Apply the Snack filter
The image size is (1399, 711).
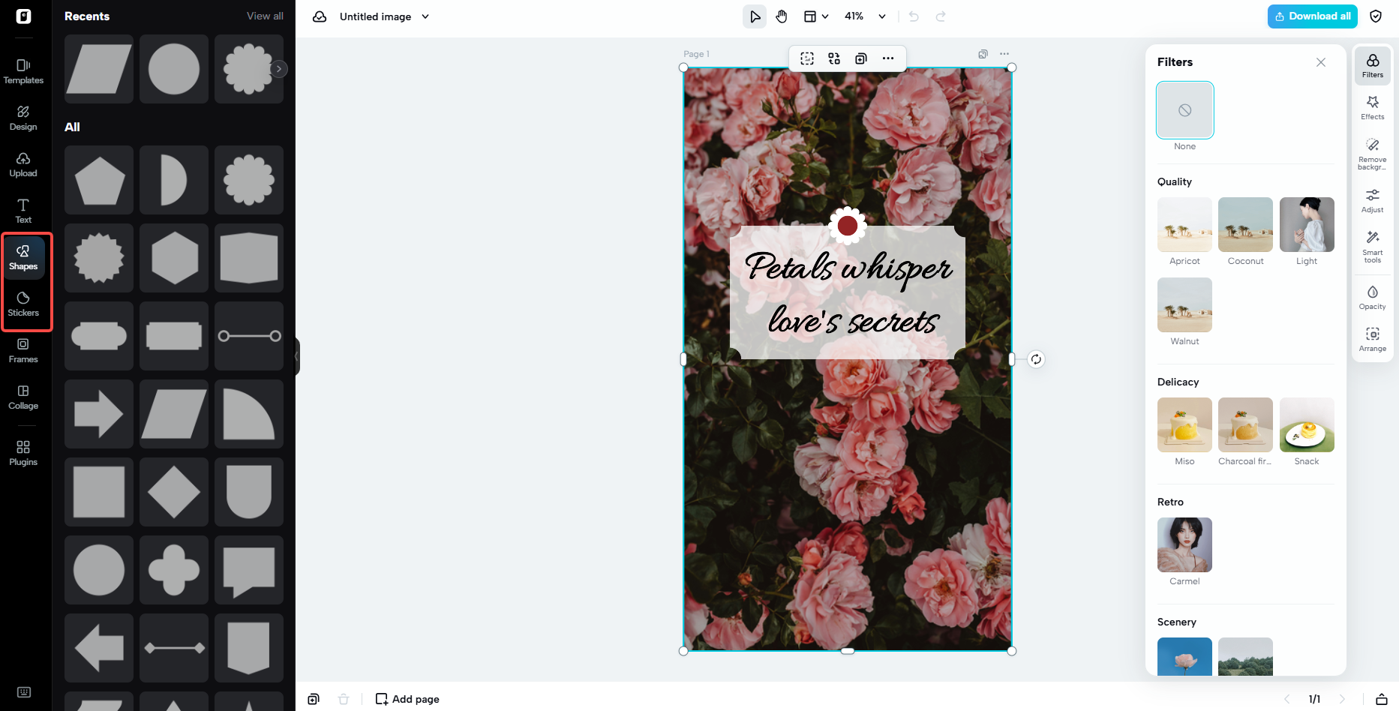pyautogui.click(x=1307, y=424)
